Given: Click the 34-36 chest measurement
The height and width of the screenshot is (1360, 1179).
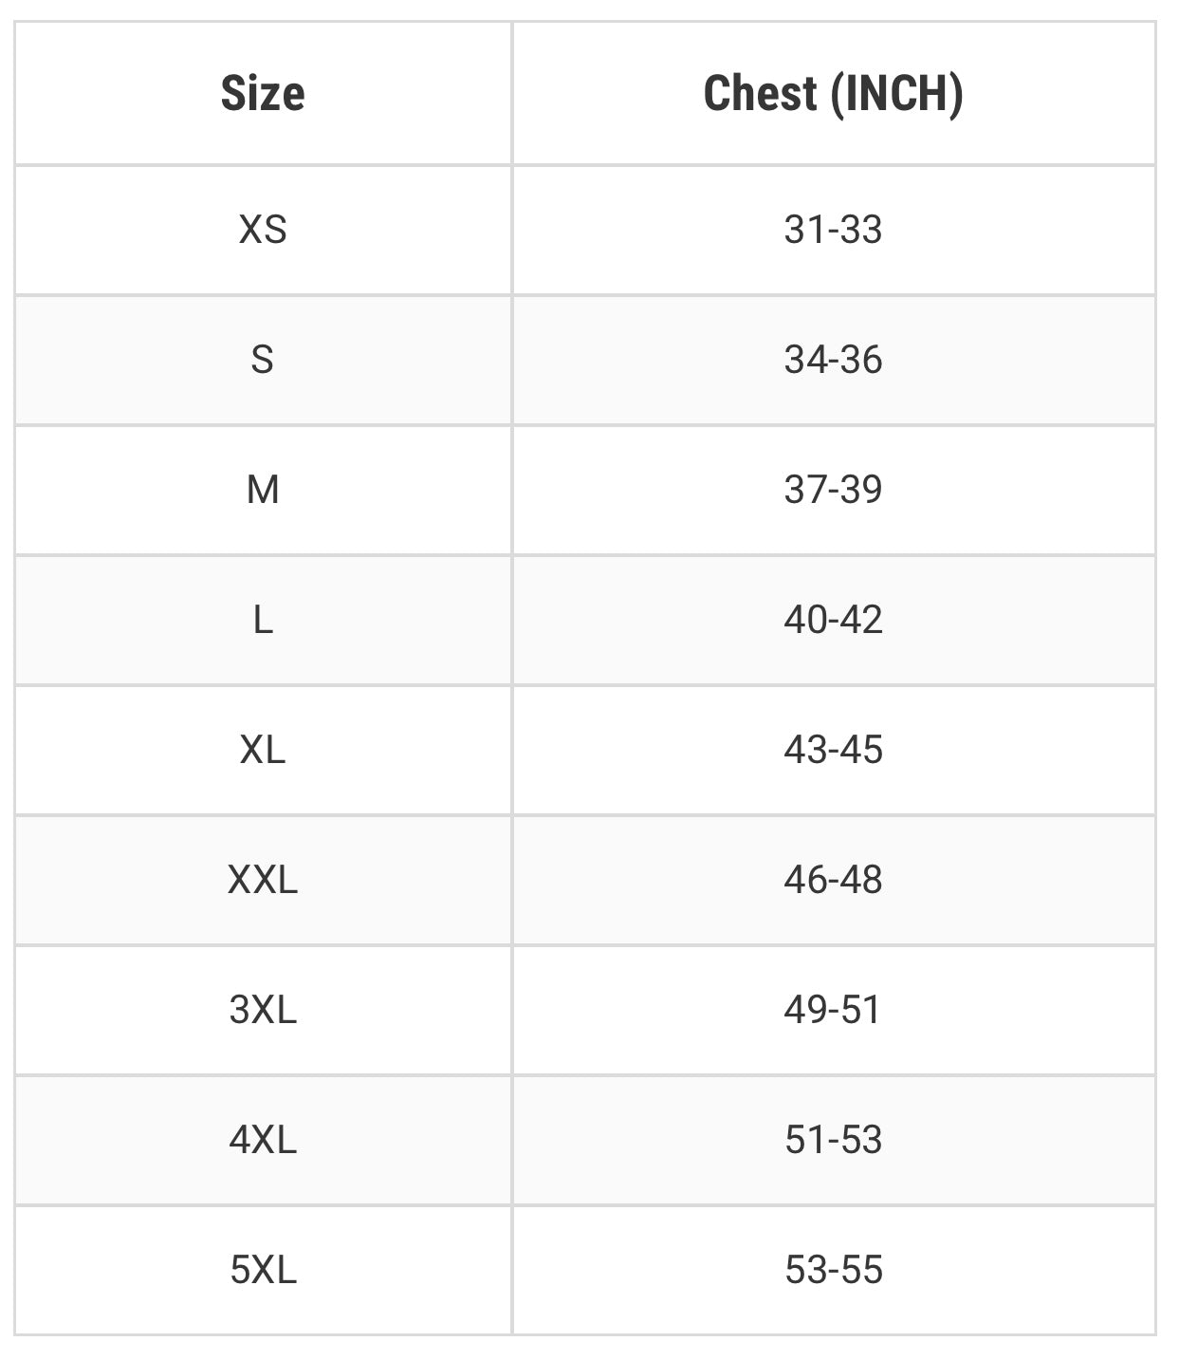Looking at the screenshot, I should pyautogui.click(x=833, y=360).
